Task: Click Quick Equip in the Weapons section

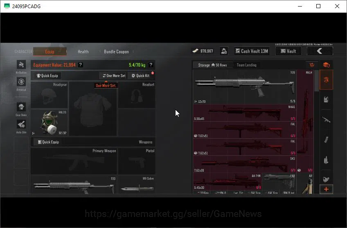Action: (x=48, y=142)
